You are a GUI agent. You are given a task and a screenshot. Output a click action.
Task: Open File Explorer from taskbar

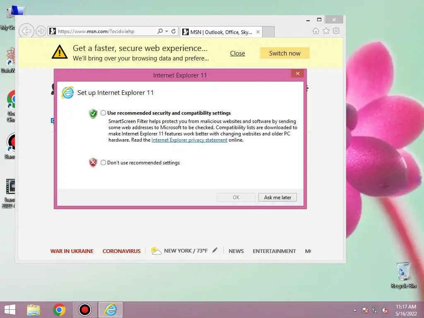[34, 310]
